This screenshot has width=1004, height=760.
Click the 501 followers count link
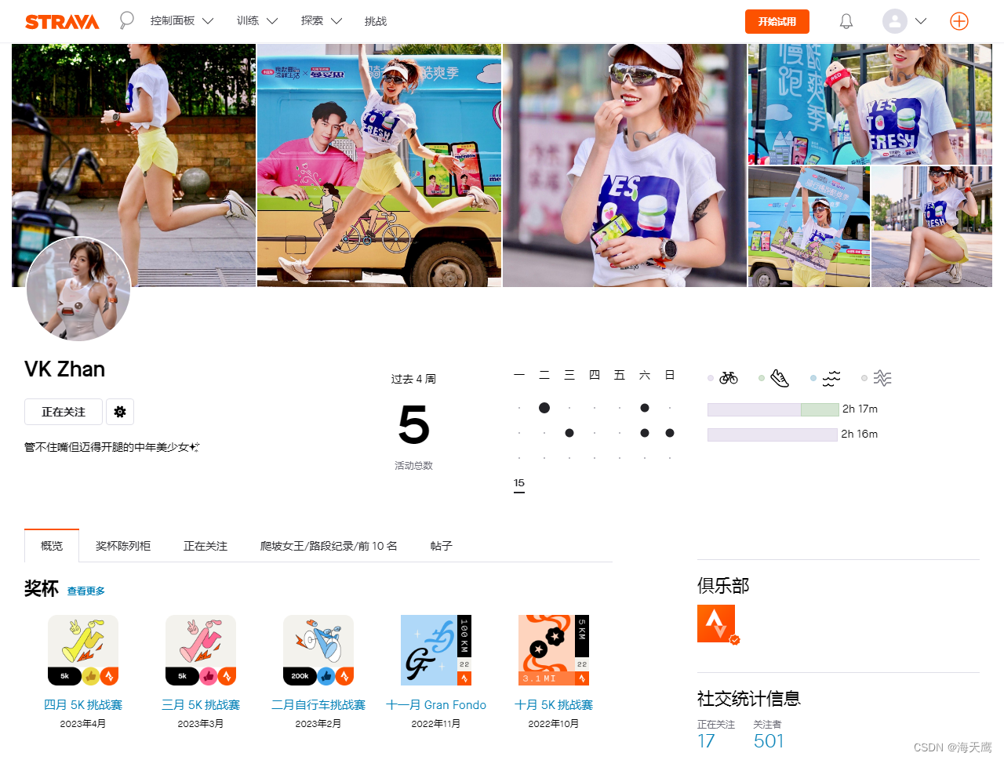(769, 740)
